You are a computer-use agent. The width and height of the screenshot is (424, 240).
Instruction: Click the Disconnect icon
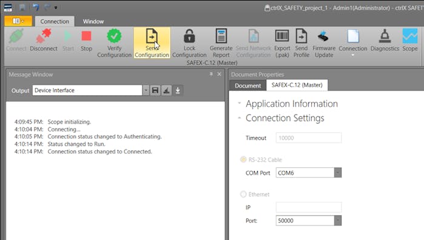tap(44, 36)
